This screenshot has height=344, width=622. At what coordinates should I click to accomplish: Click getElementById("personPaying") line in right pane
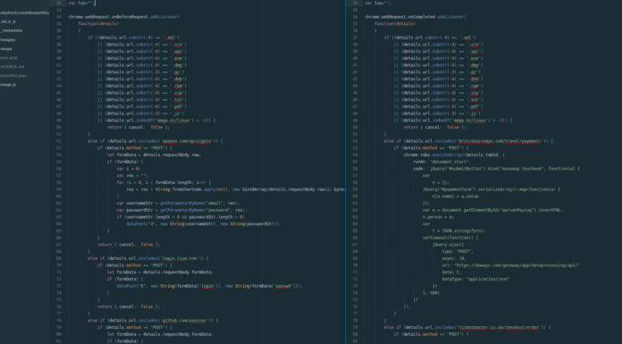492,210
